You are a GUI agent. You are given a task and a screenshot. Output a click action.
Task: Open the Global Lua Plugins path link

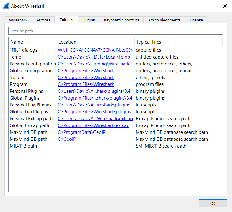(x=94, y=112)
